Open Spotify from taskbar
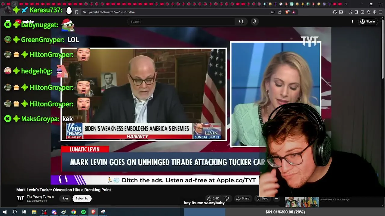Screen dimensions: 385x216 pos(83,212)
